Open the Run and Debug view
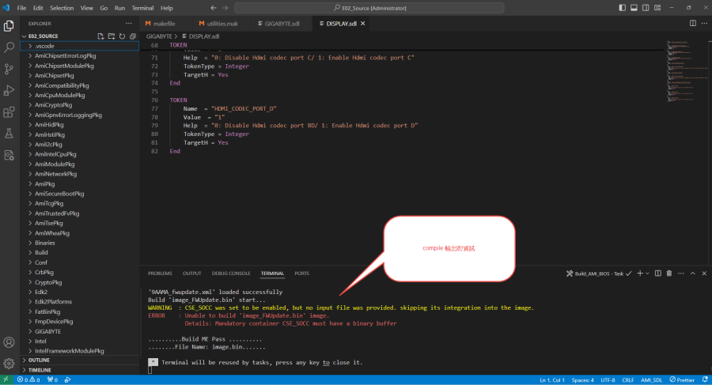The image size is (712, 385). pyautogui.click(x=9, y=90)
